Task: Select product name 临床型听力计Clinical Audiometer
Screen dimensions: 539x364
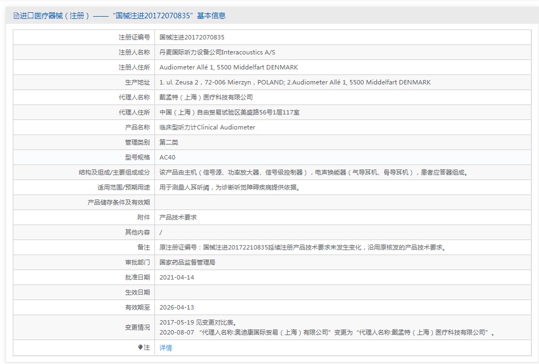Action: (207, 127)
